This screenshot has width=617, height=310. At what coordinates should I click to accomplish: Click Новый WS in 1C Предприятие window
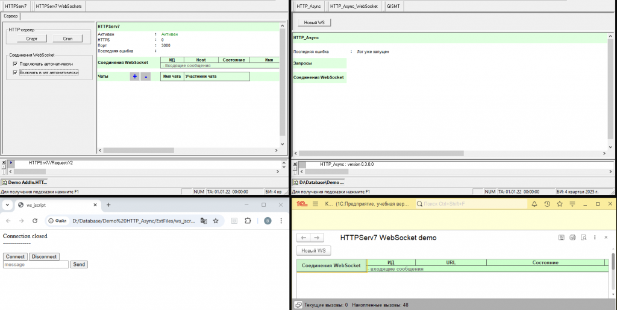click(x=313, y=250)
